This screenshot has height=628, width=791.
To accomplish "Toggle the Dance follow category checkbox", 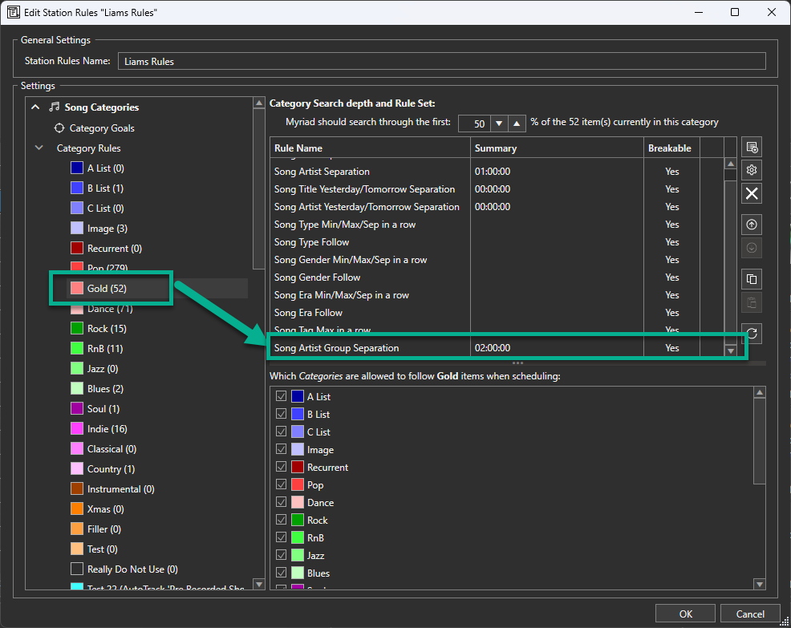I will point(281,502).
